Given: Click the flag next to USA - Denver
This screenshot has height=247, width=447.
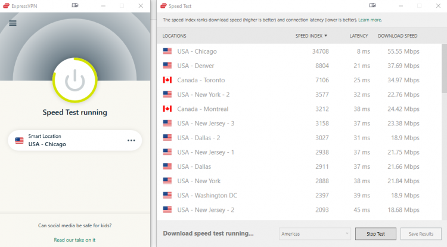Looking at the screenshot, I should [x=167, y=66].
